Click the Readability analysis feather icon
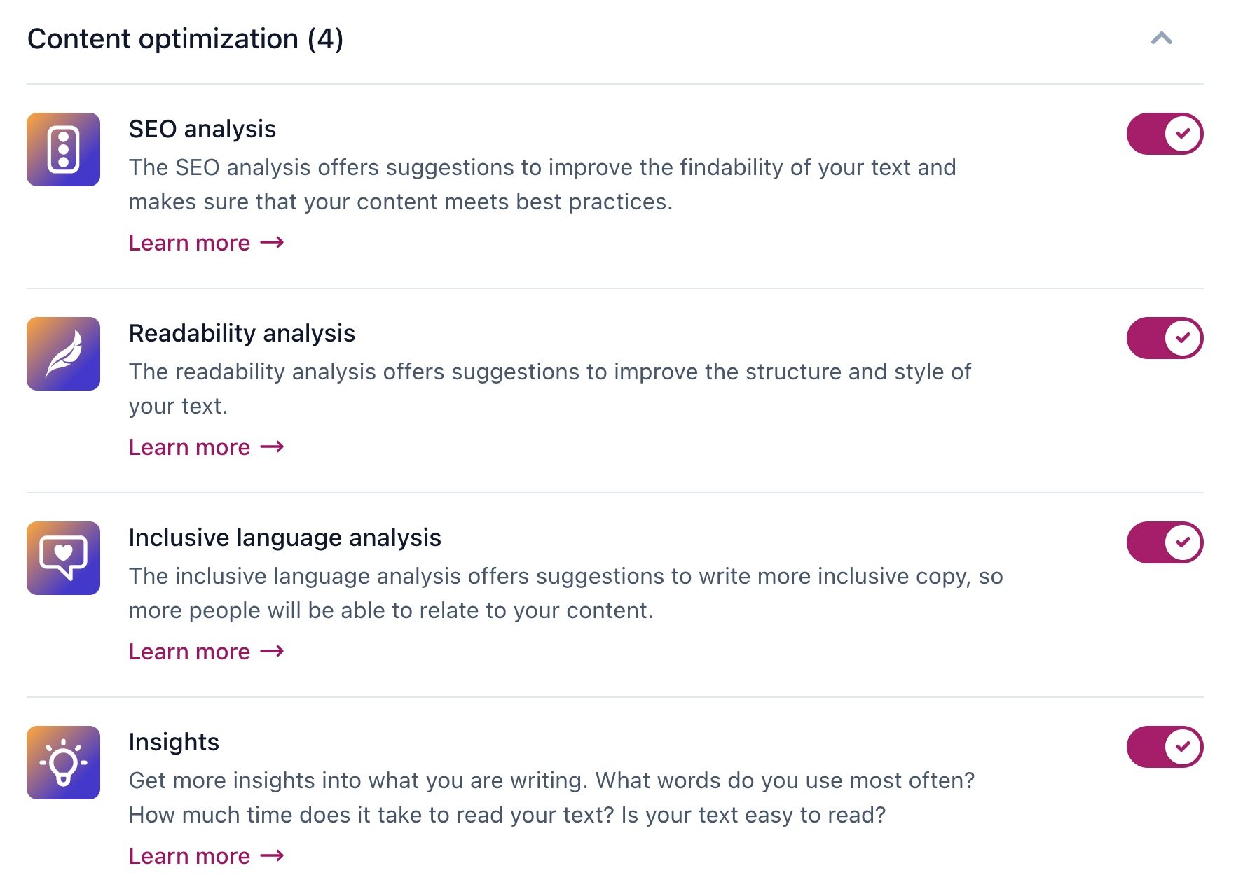This screenshot has width=1236, height=889. (x=63, y=353)
